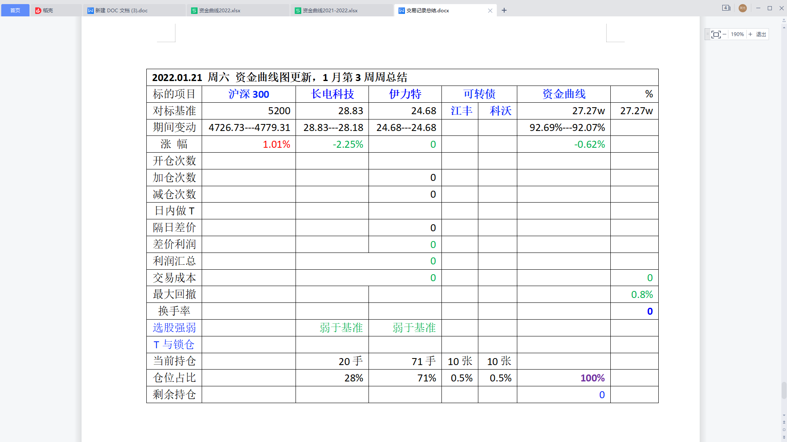Click the blue Word icon on 新建 DOC 文档 tab
Viewport: 787px width, 442px height.
[x=91, y=10]
